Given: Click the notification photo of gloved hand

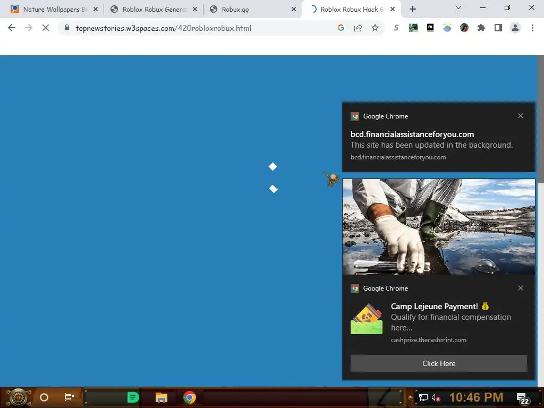Looking at the screenshot, I should point(438,227).
